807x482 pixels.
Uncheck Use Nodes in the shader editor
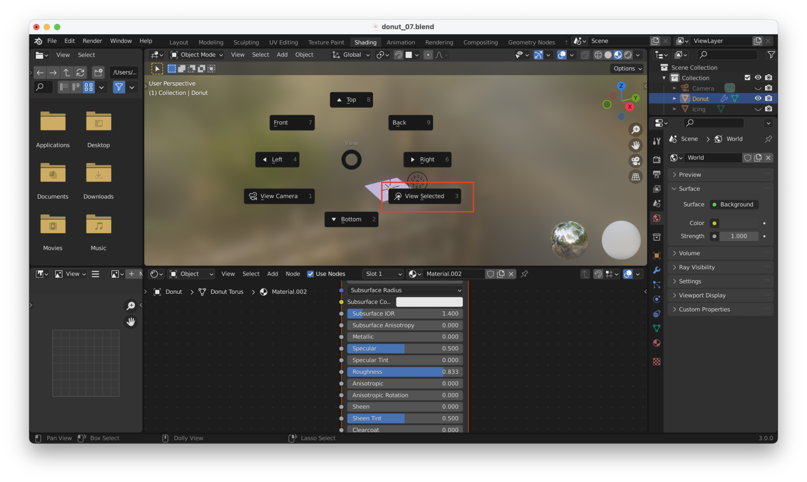pyautogui.click(x=310, y=273)
